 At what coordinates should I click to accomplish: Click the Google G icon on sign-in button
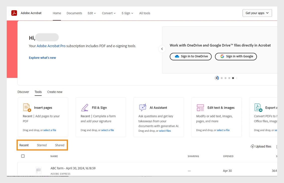[x=222, y=56]
